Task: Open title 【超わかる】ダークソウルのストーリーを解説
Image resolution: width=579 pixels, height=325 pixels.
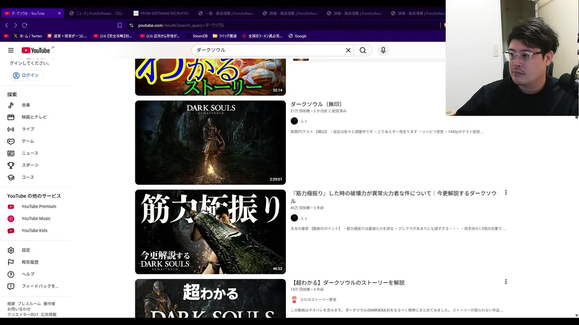Action: point(347,283)
